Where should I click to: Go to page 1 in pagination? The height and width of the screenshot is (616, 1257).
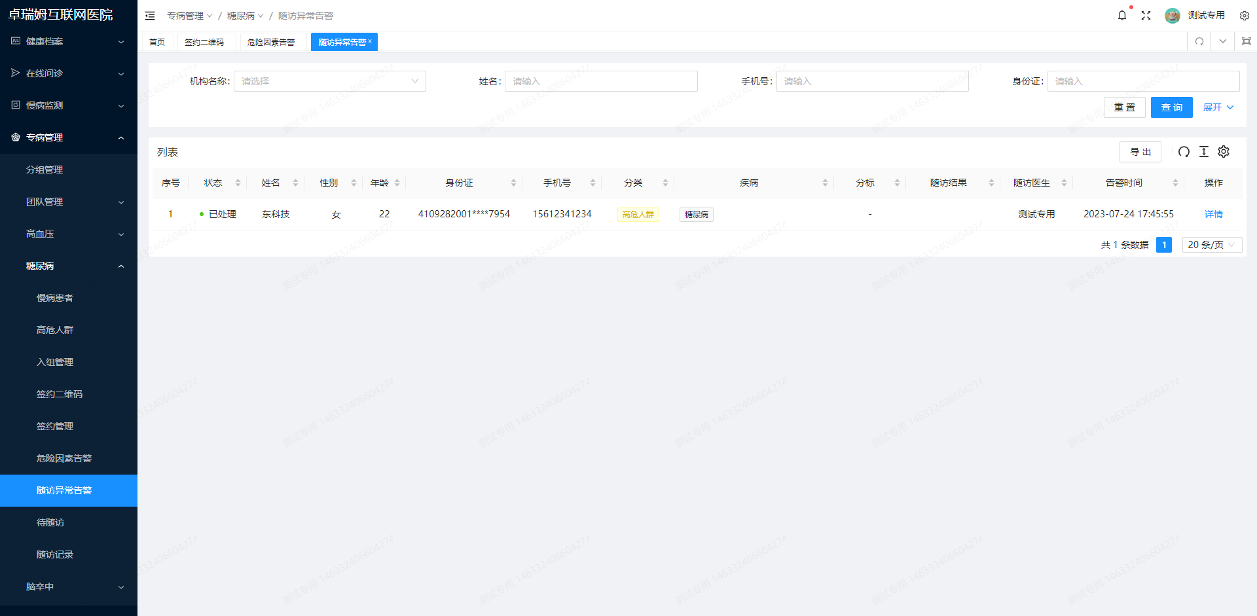[1164, 245]
